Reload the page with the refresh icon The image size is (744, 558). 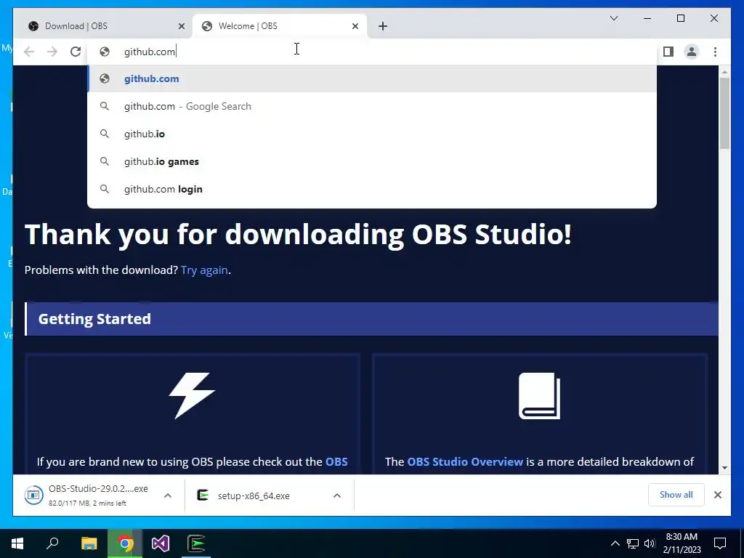76,52
